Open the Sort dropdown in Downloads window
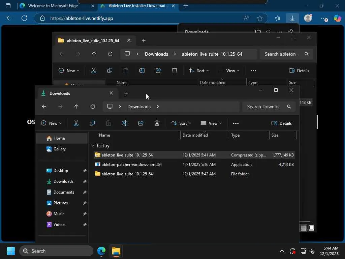 click(x=181, y=123)
